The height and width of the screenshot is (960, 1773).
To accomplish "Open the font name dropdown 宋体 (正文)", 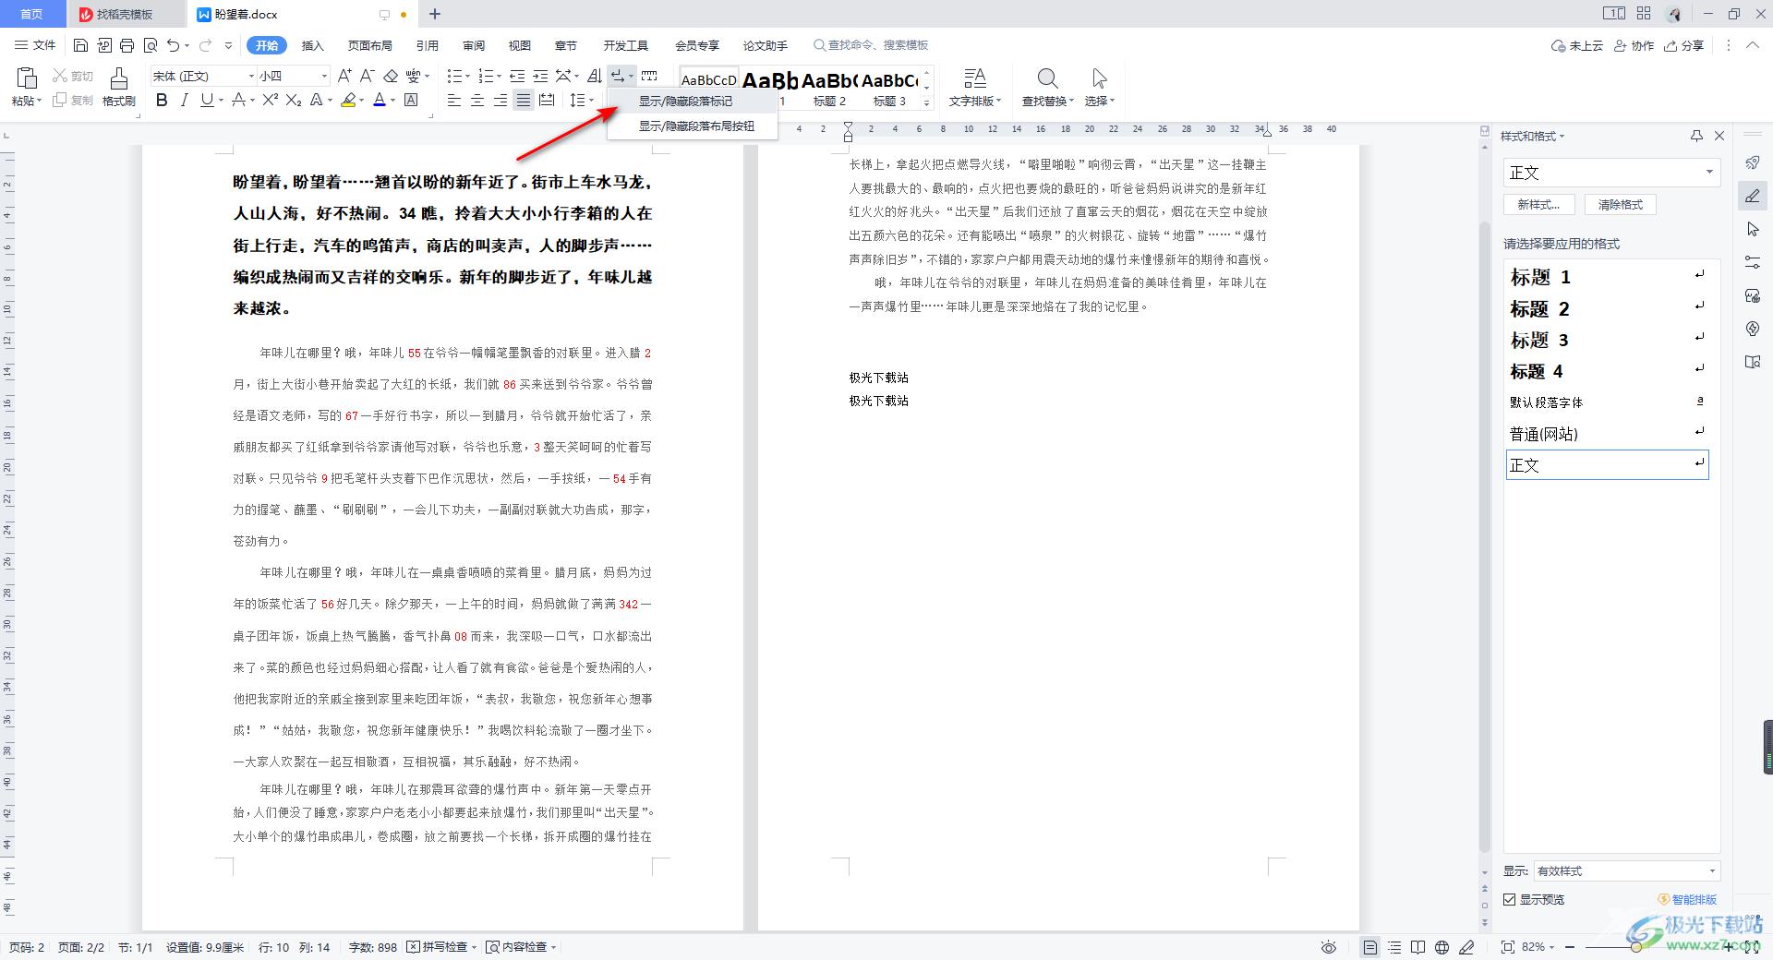I will [250, 76].
